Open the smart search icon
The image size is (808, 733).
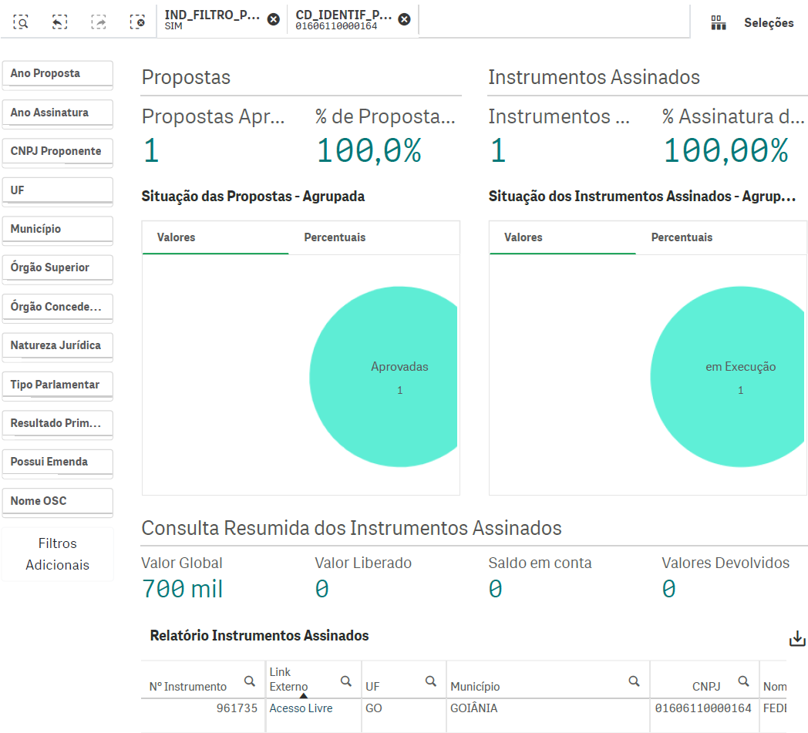pos(22,22)
